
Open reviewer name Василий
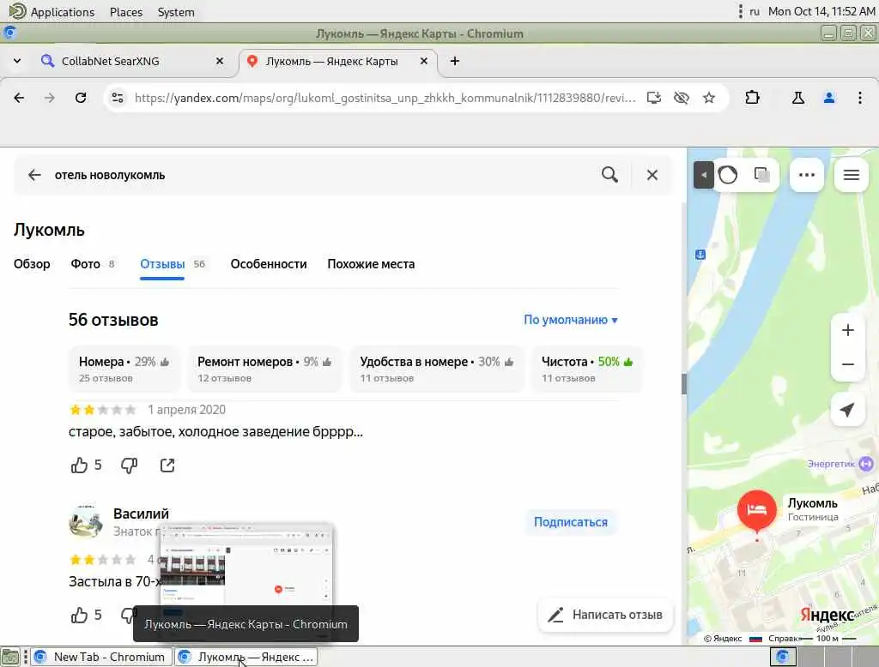pos(141,514)
